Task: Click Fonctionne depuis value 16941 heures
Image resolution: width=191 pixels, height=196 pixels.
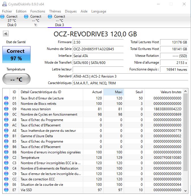Action: 174,69
